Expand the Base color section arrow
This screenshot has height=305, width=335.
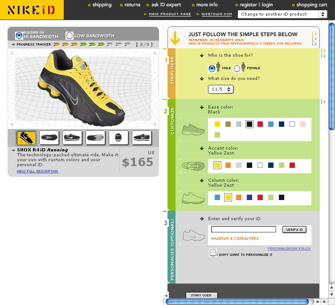(202, 107)
